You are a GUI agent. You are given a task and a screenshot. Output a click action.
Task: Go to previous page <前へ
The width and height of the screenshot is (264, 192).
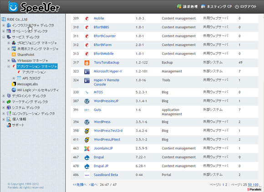pyautogui.click(x=93, y=185)
